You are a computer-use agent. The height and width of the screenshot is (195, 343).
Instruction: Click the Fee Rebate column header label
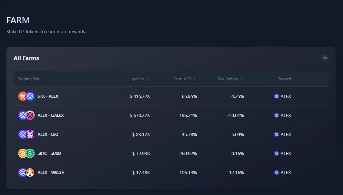[x=228, y=79]
